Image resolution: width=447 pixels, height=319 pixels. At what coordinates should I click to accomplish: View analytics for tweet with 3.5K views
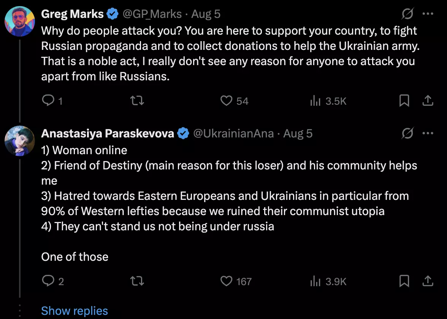point(328,101)
